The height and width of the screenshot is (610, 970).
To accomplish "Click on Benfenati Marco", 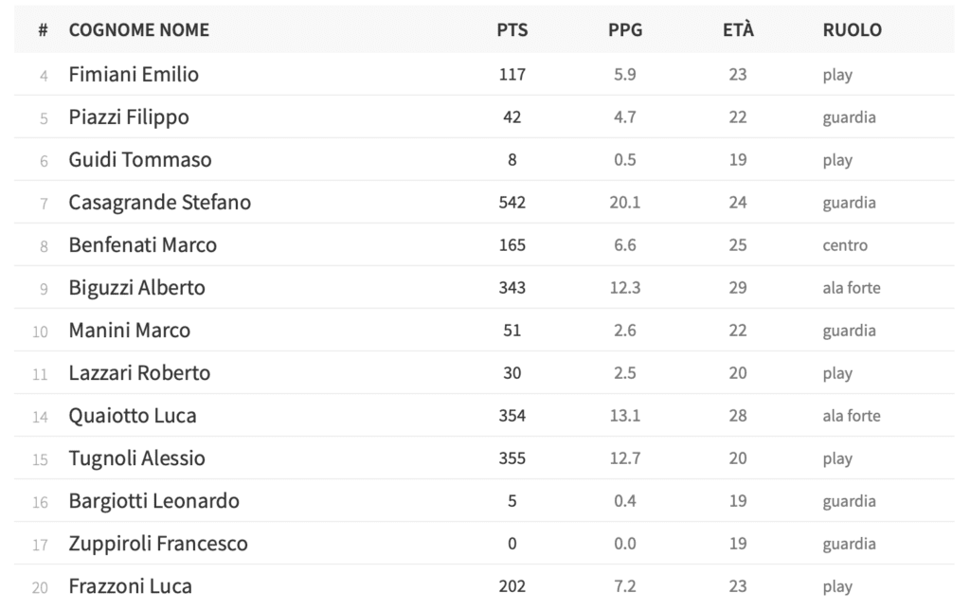I will tap(142, 245).
